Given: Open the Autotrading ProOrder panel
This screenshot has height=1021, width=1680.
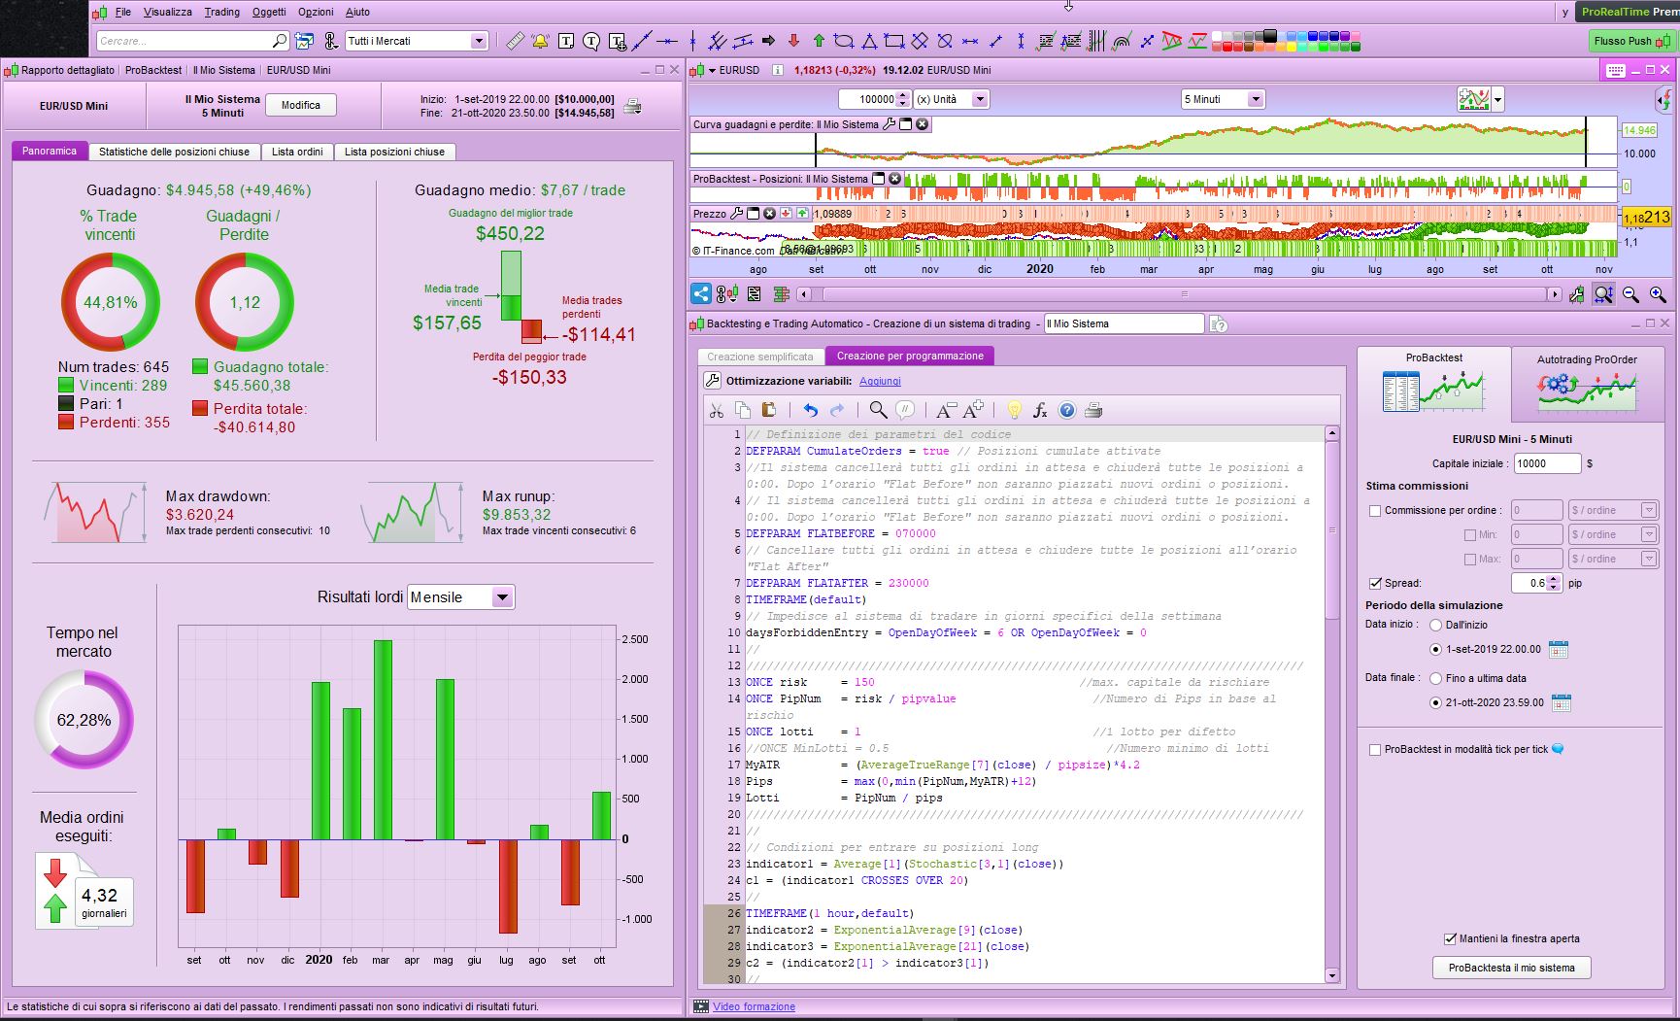Looking at the screenshot, I should pos(1587,383).
